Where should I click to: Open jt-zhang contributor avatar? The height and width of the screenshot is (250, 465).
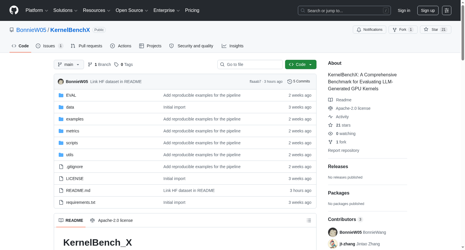(333, 244)
